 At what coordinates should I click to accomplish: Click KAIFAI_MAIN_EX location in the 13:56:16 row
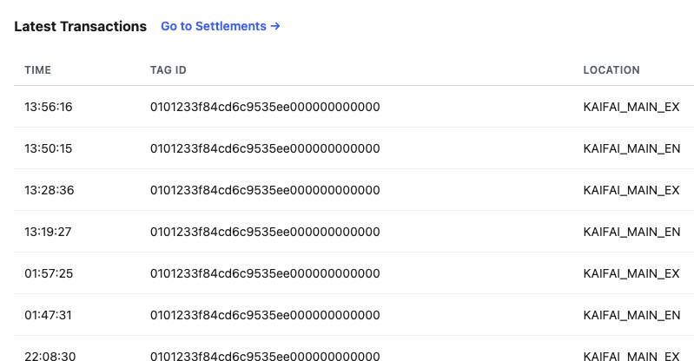tap(631, 107)
